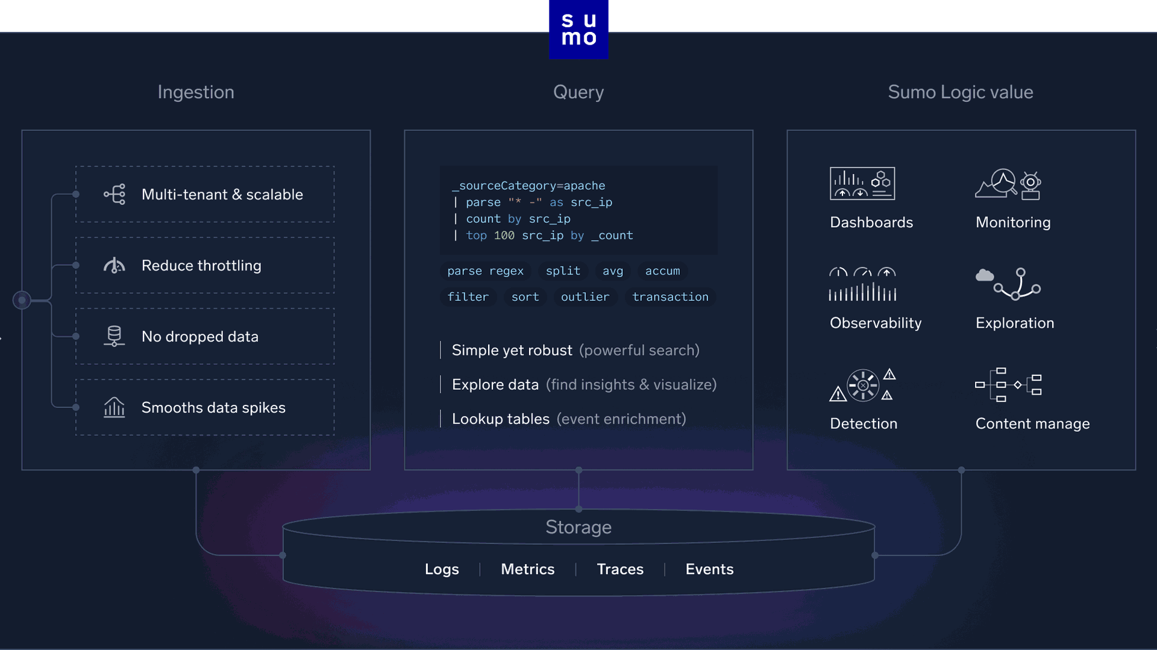Screen dimensions: 1157x650
Task: Click Logs in the storage cylinder
Action: point(442,569)
